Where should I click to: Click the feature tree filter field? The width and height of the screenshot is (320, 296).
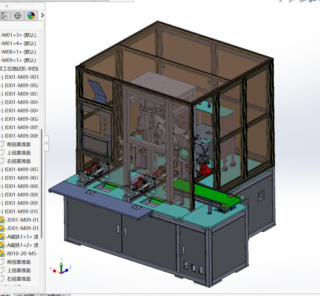tap(22, 26)
